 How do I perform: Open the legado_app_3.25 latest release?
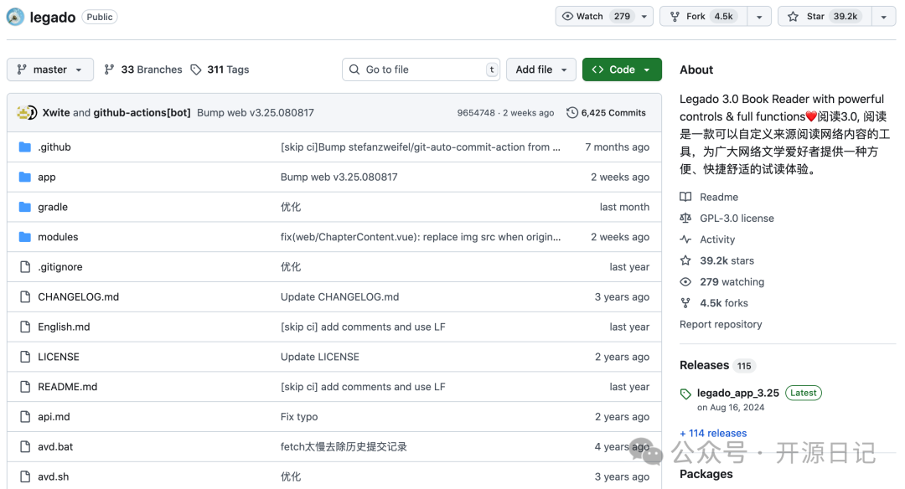click(x=737, y=393)
